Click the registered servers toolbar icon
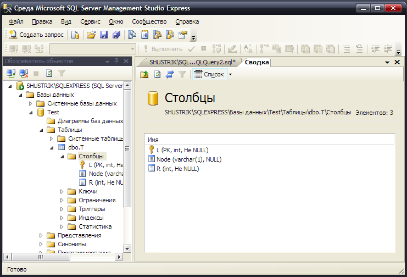The height and width of the screenshot is (277, 407). (132, 35)
